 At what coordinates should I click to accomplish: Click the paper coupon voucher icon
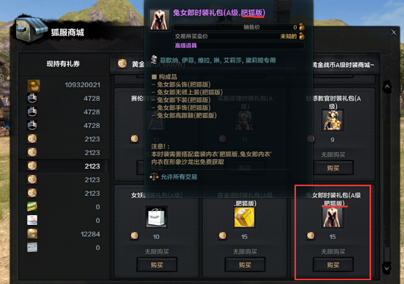coord(32,247)
